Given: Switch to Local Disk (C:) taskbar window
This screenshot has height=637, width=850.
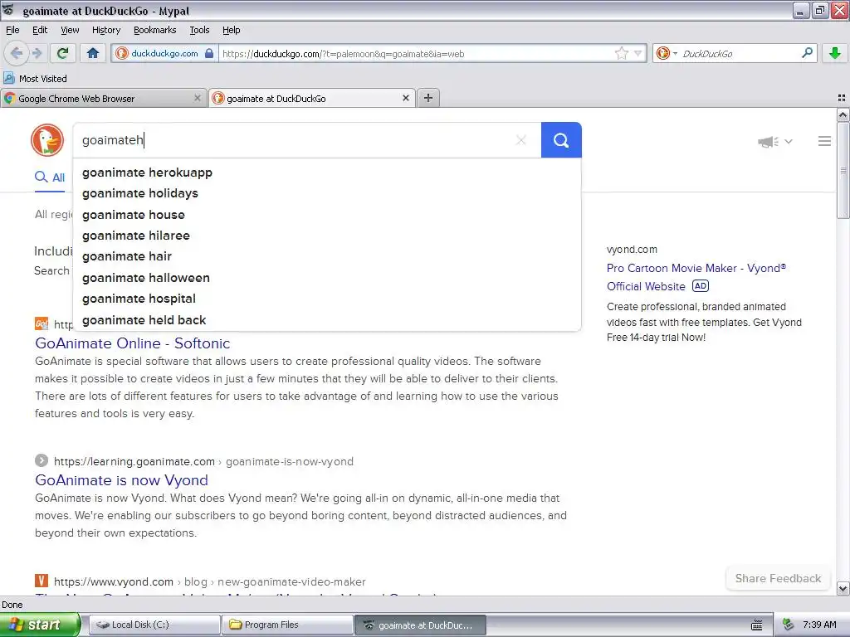Looking at the screenshot, I should tap(154, 625).
